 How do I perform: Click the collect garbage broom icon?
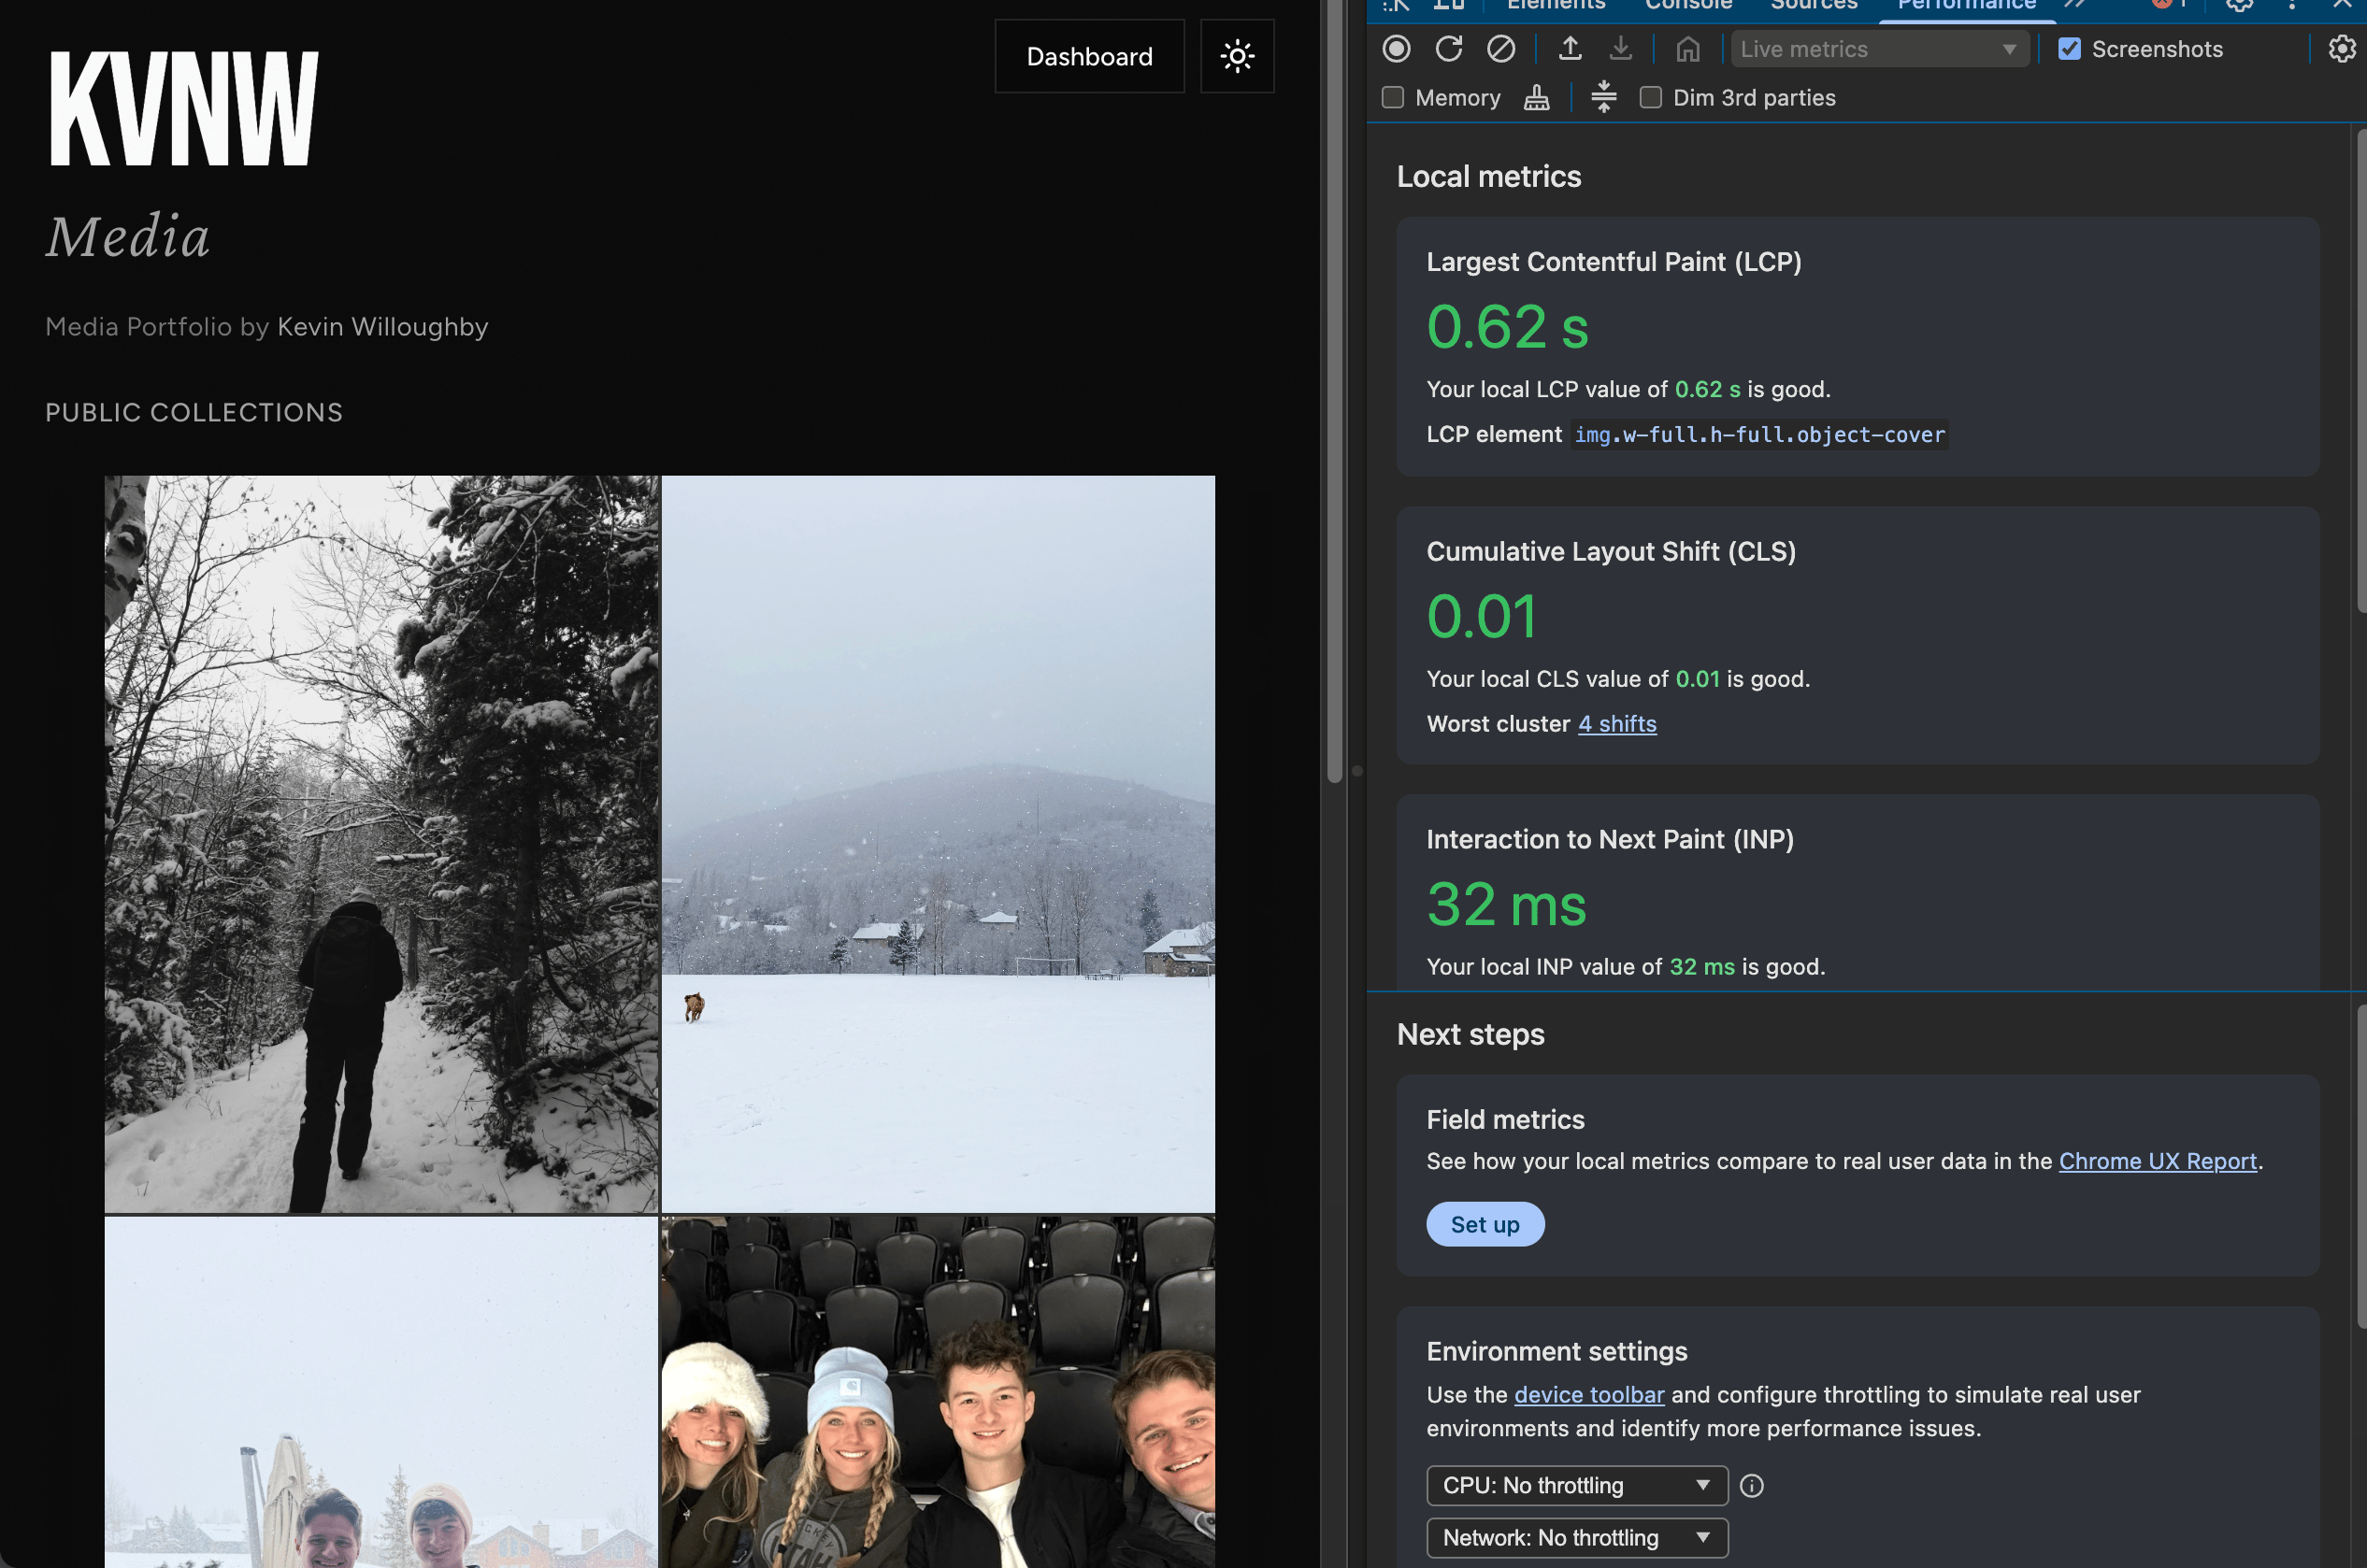pyautogui.click(x=1537, y=98)
